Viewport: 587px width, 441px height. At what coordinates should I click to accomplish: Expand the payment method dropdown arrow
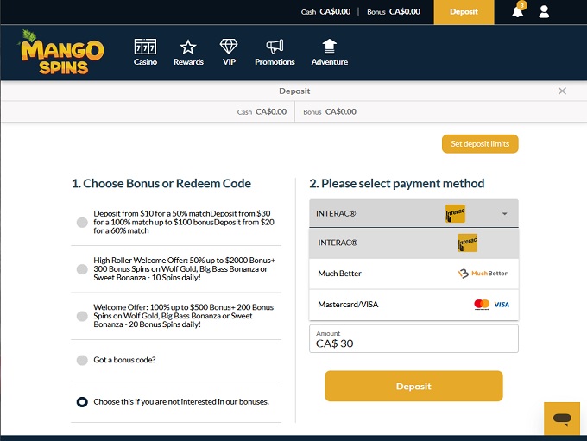click(504, 213)
